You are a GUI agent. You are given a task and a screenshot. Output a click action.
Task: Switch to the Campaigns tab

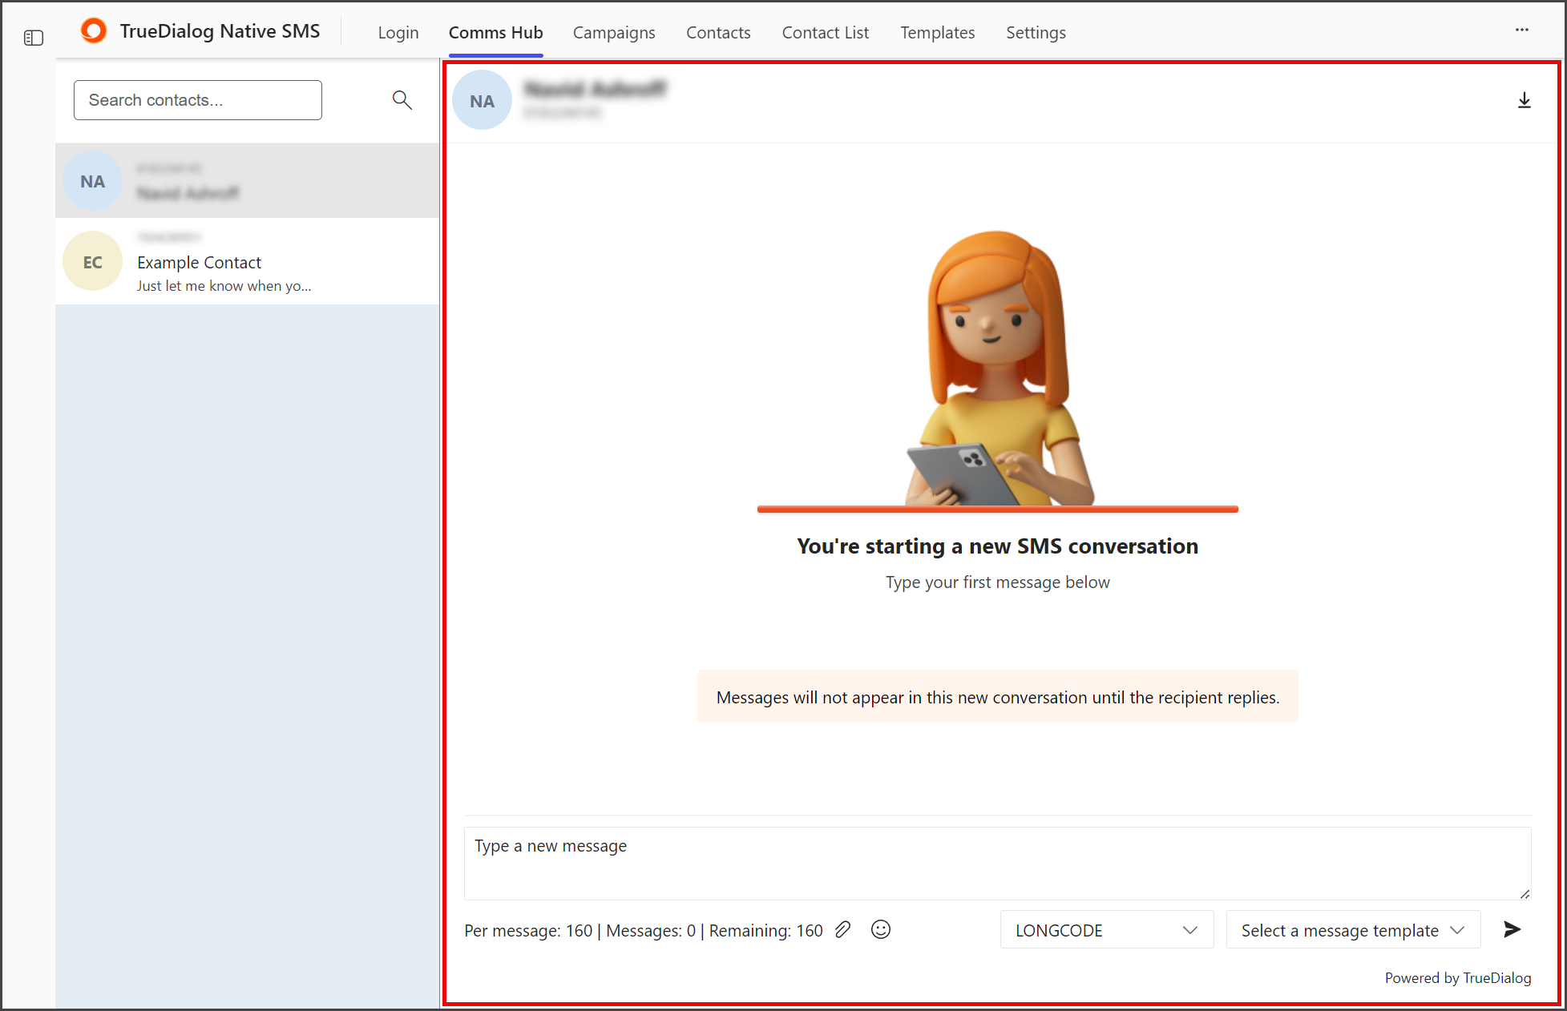click(614, 32)
